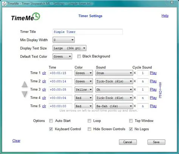This screenshot has width=179, height=154.
Task: Clear Time 4 with its clr link
Action: pos(44,98)
